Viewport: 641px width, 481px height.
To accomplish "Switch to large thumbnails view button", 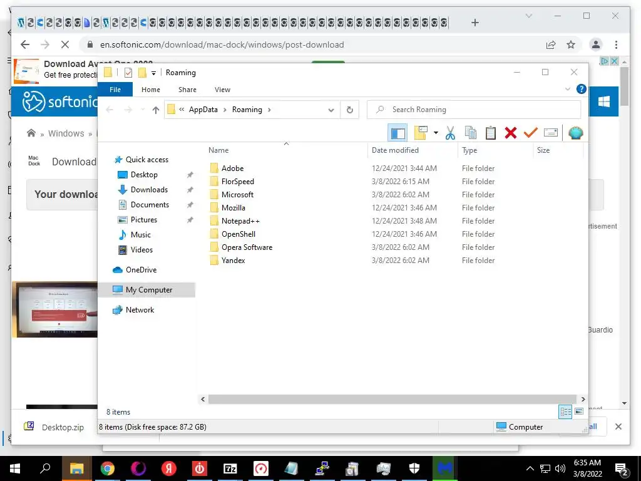I will tap(579, 411).
